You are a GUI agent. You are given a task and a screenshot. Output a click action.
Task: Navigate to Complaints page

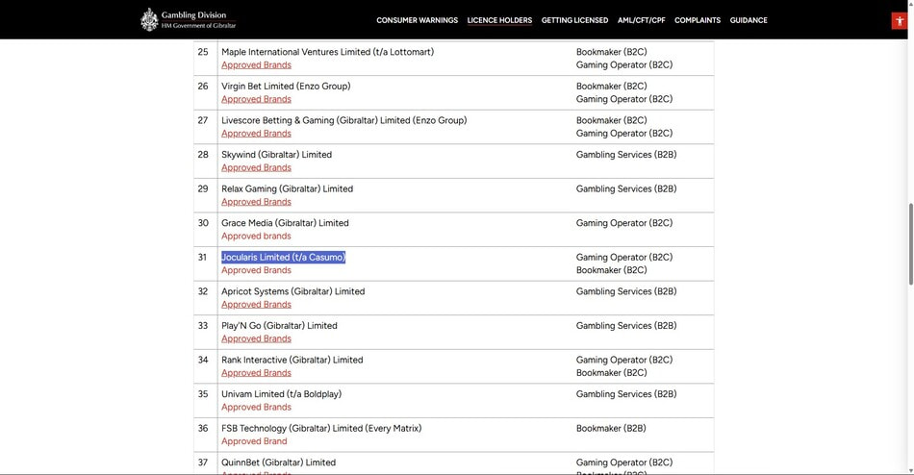click(698, 20)
